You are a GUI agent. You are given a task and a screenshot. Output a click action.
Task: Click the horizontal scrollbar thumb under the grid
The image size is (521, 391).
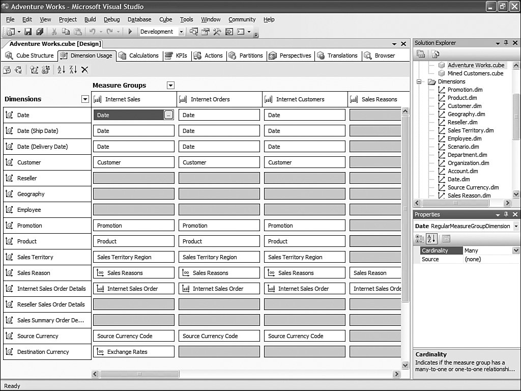(139, 374)
